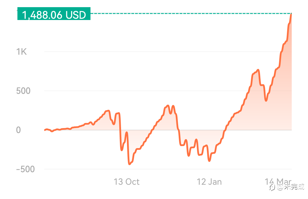Click the -500 y-axis label
Viewport: 308px width, 199px height.
(x=25, y=169)
